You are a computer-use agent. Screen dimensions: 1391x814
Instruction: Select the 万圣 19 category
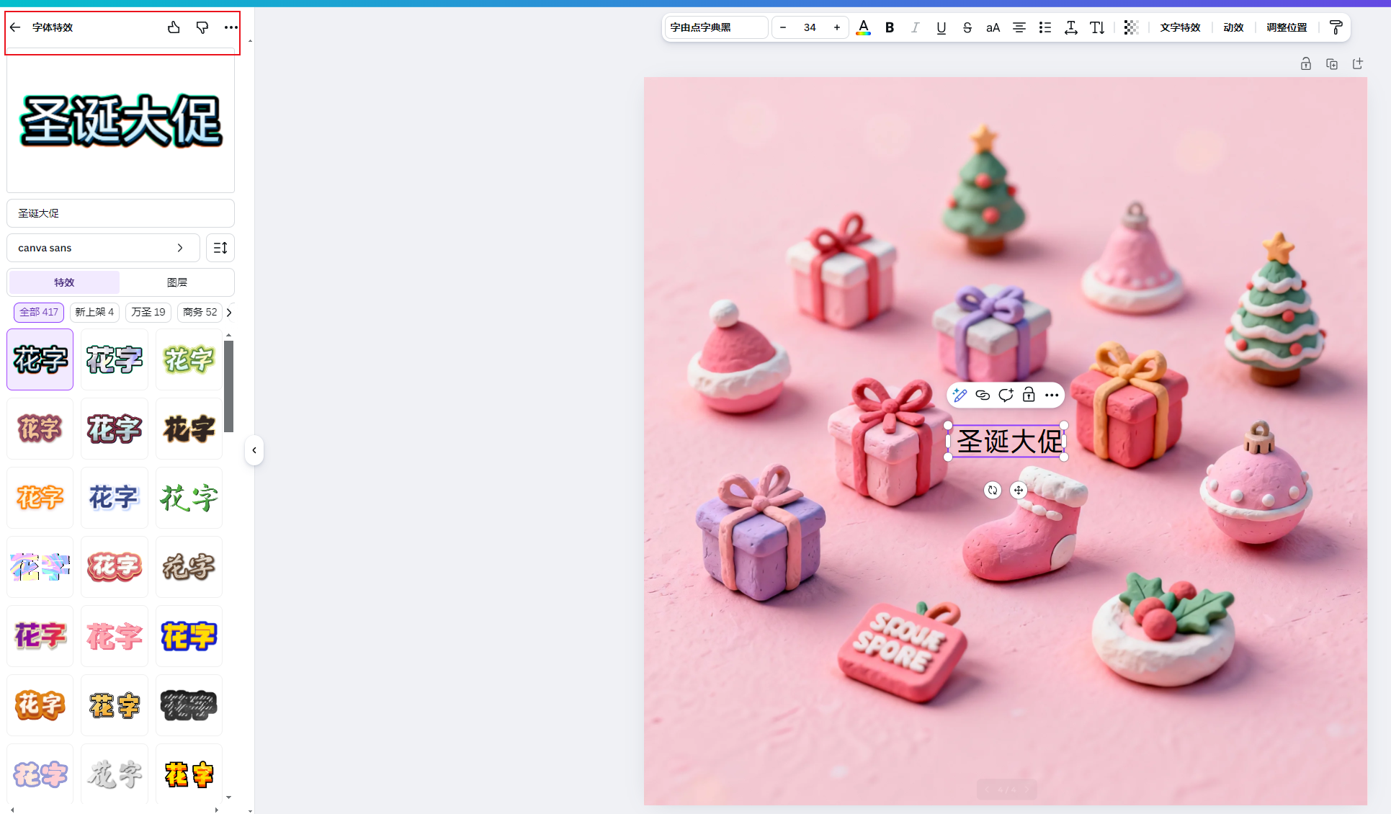[x=148, y=312]
